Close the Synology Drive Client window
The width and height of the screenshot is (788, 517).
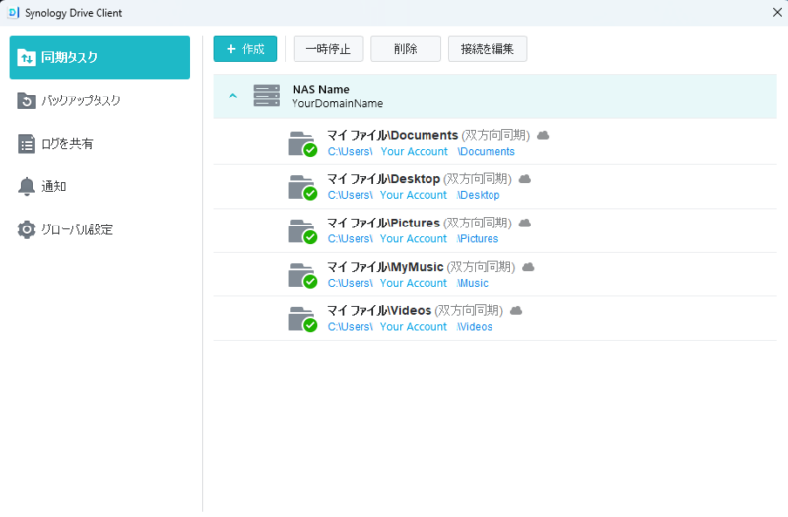click(x=777, y=12)
